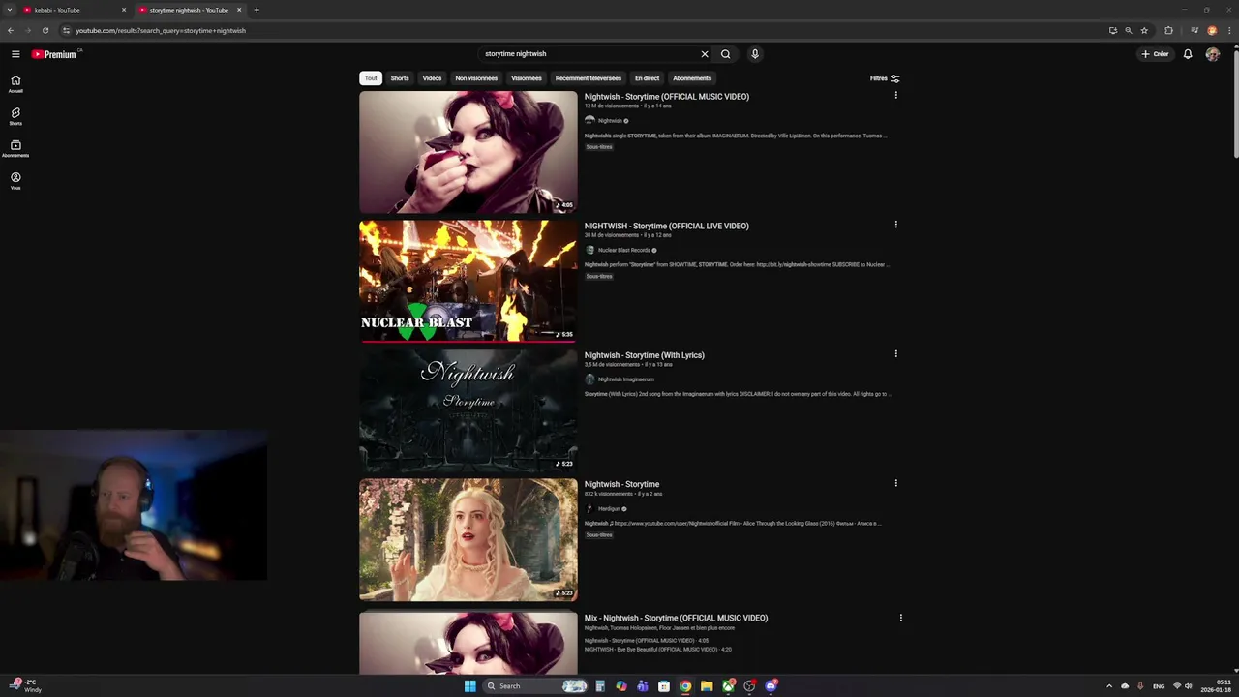Open Windows Start menu
Viewport: 1239px width, 697px height.
469,686
